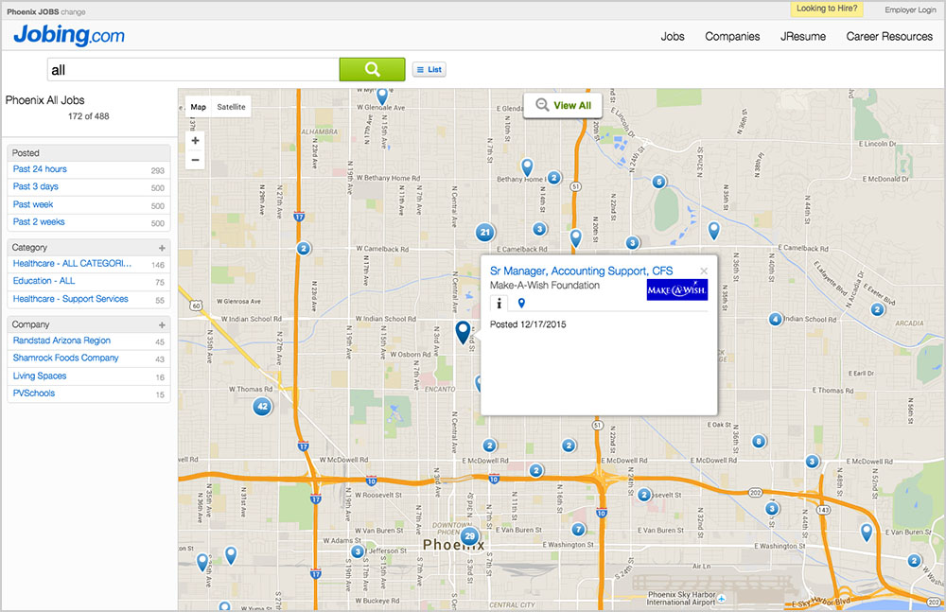Filter jobs posted in Past week

pos(33,204)
